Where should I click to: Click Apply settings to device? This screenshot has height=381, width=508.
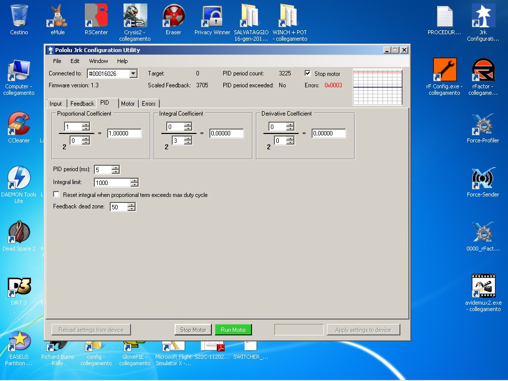point(363,330)
